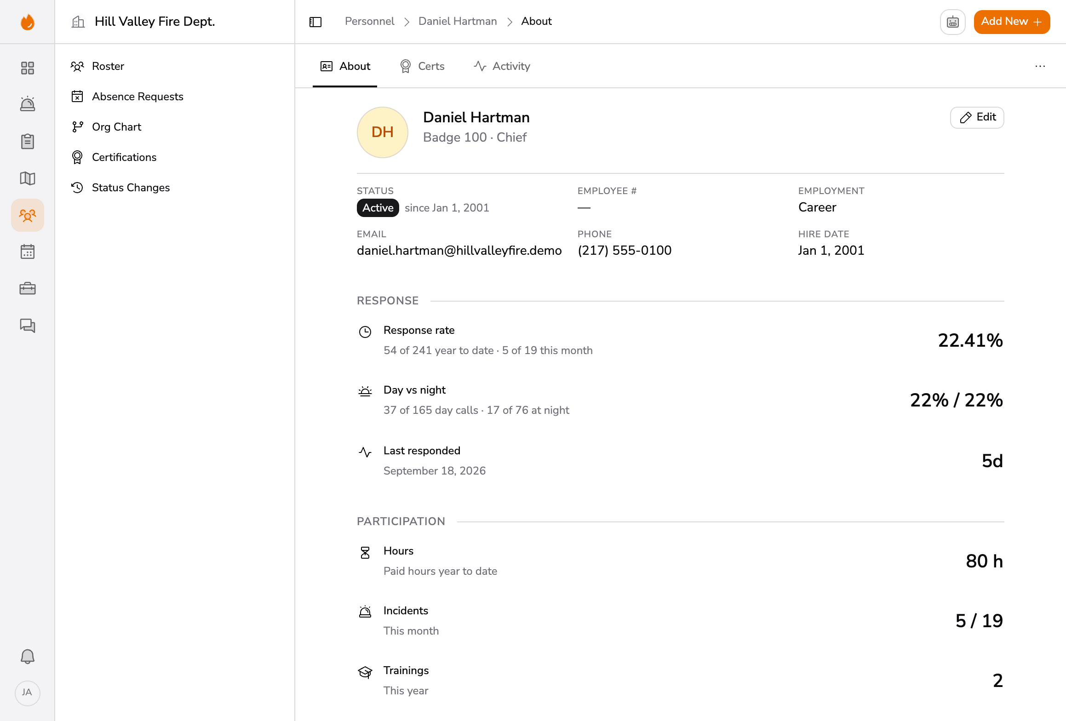
Task: Click the phone number (217) 555-0100
Action: pos(625,250)
